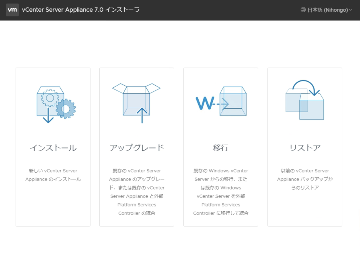Click the リストア card description text

tap(305, 179)
